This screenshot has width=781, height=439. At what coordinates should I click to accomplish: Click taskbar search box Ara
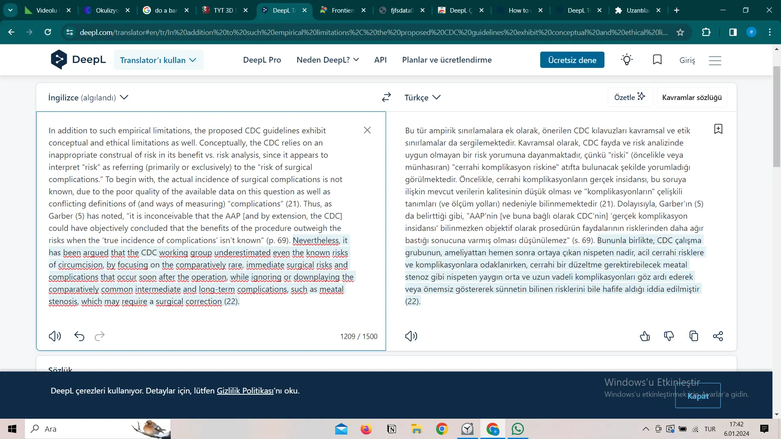(x=98, y=429)
